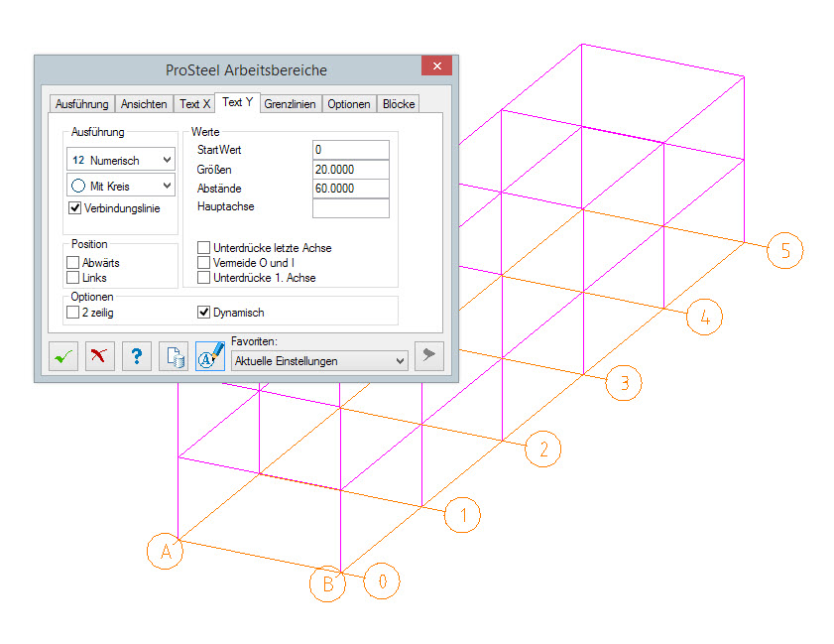
Task: Select axis bubble B in the drawing
Action: pyautogui.click(x=327, y=583)
